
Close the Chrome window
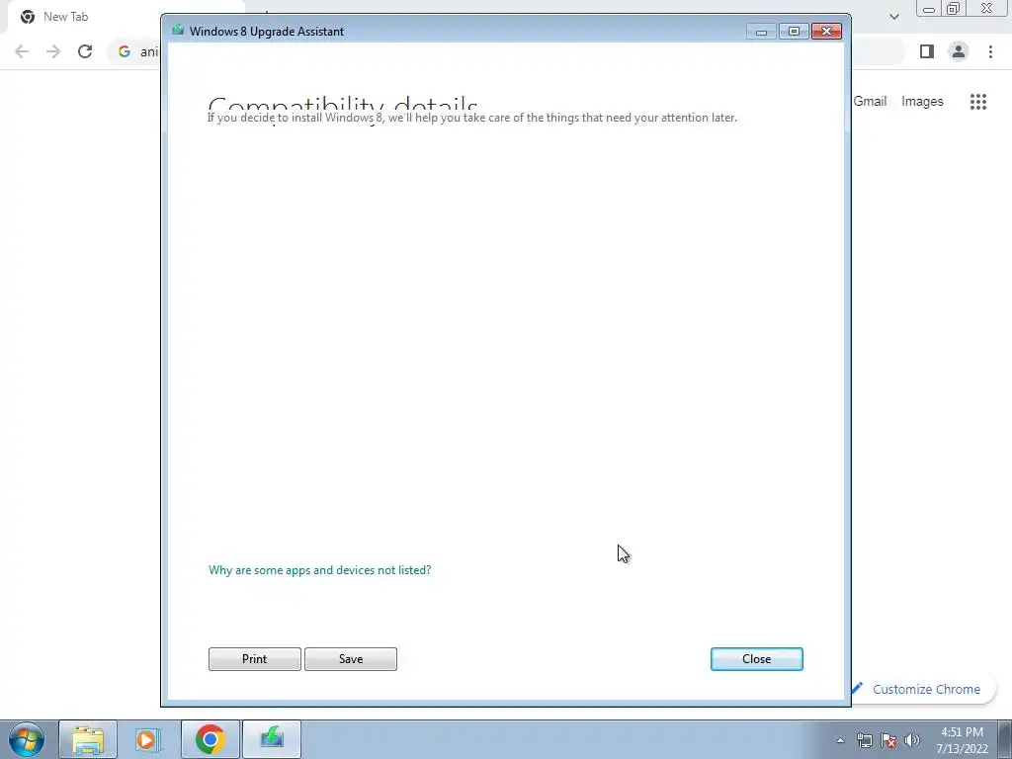pyautogui.click(x=987, y=9)
